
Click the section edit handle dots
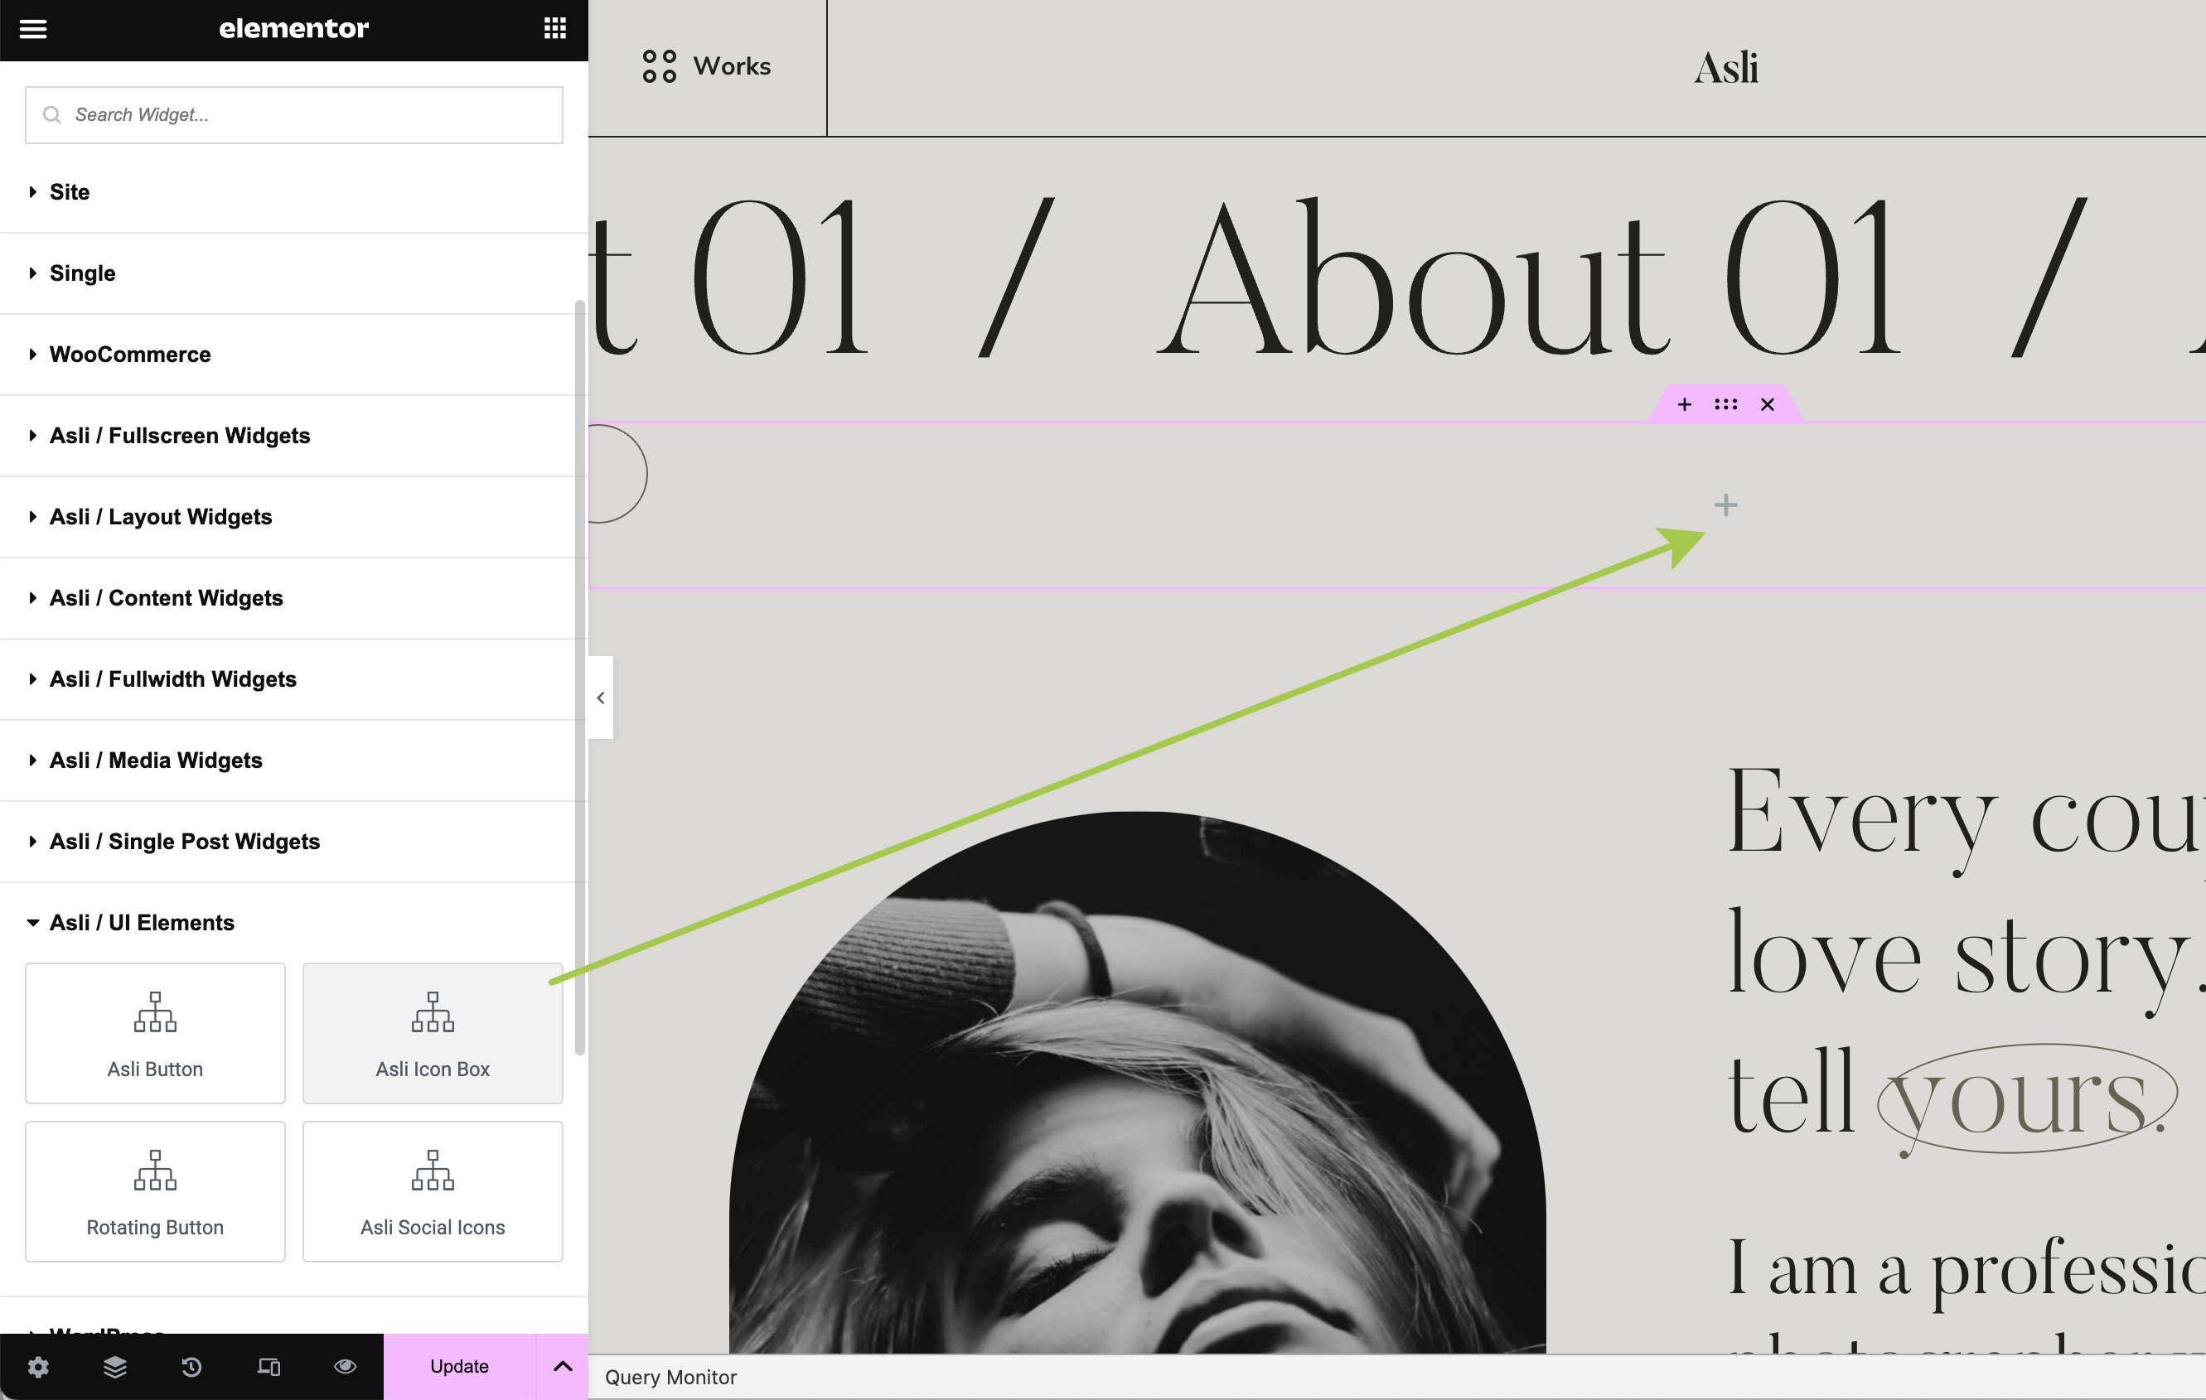[x=1726, y=405]
